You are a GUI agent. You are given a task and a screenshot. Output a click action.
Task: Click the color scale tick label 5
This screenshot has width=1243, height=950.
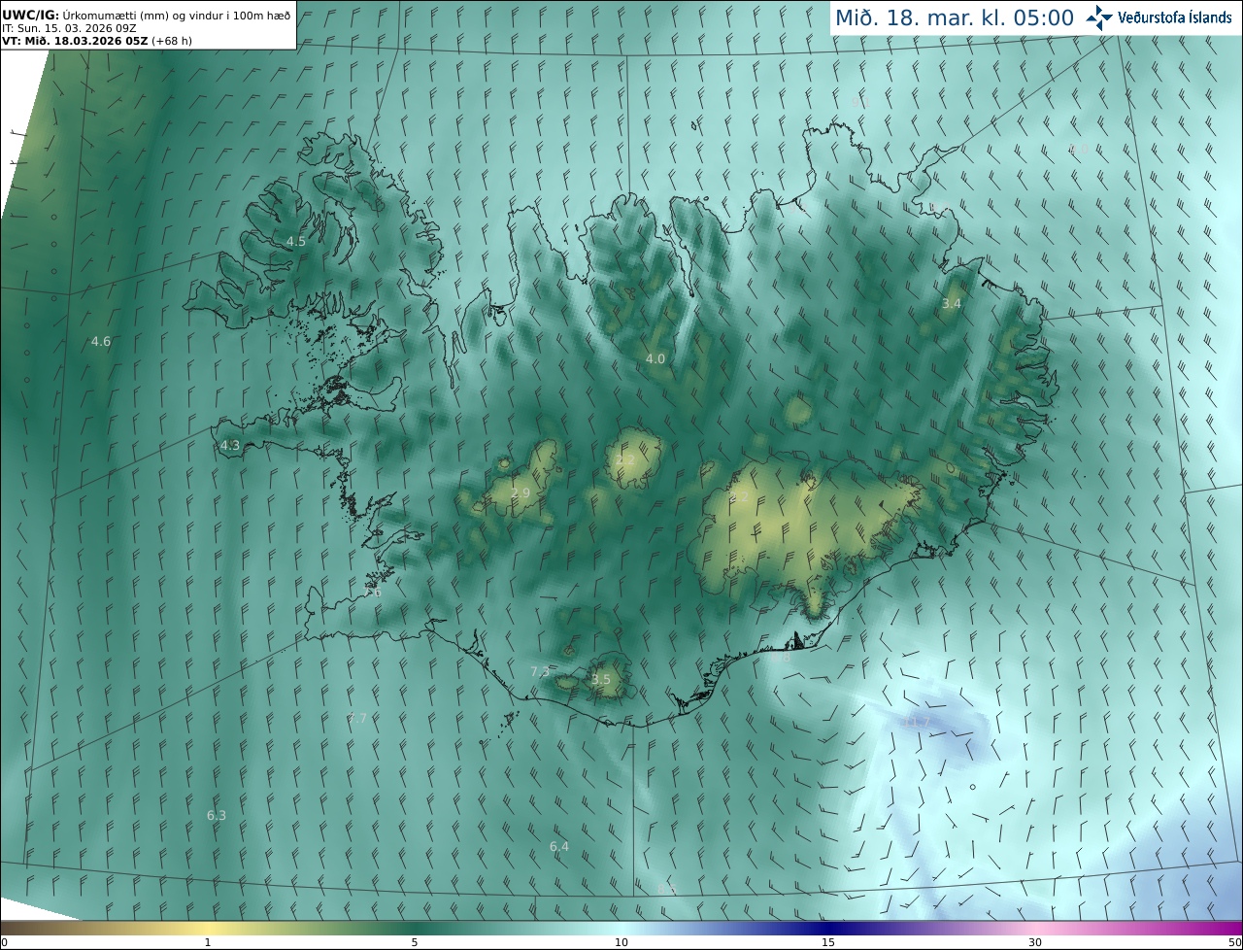click(x=415, y=942)
